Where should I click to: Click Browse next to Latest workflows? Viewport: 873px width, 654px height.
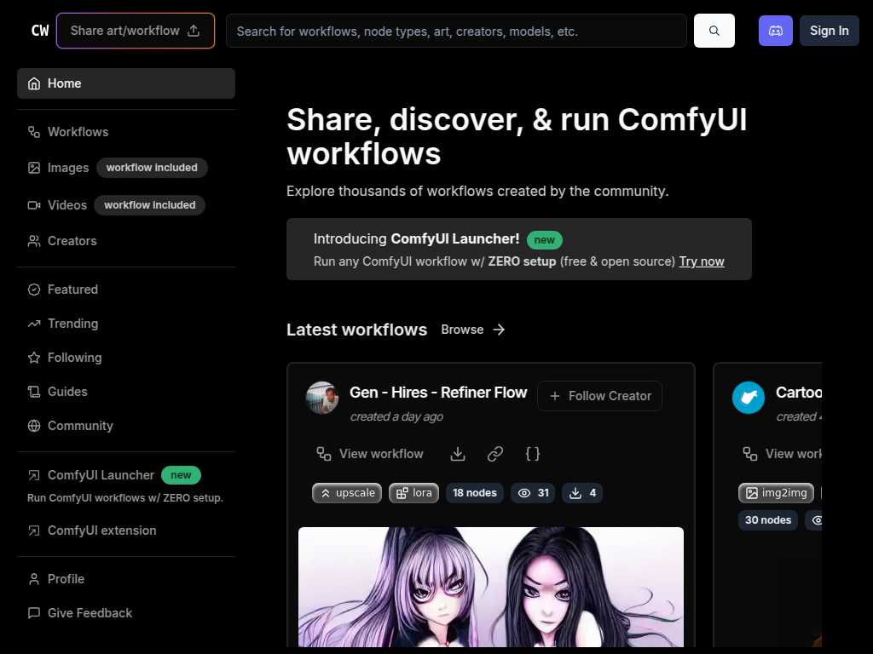click(462, 330)
